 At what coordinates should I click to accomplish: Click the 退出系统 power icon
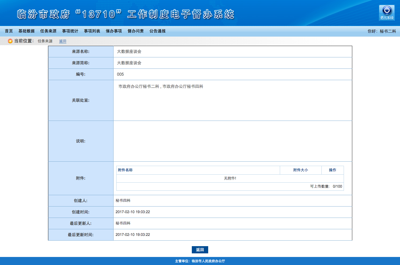(x=386, y=12)
